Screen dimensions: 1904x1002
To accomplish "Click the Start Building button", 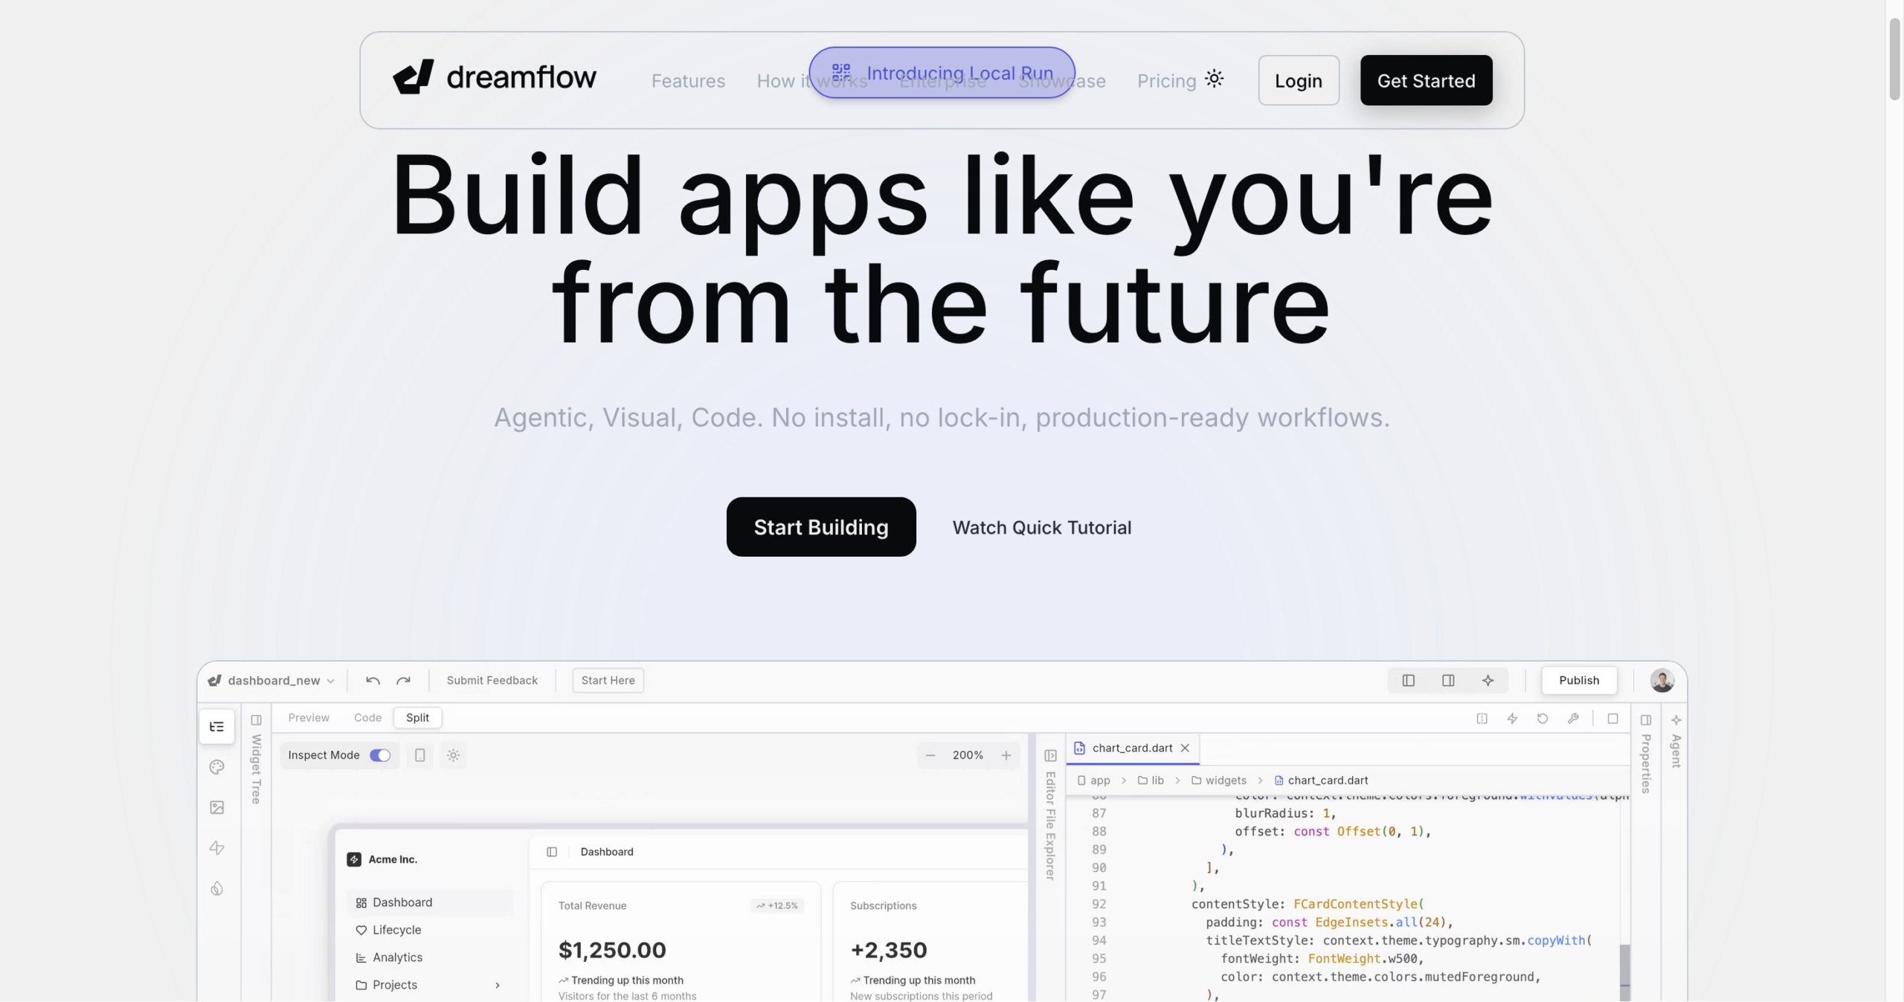I will tap(821, 527).
